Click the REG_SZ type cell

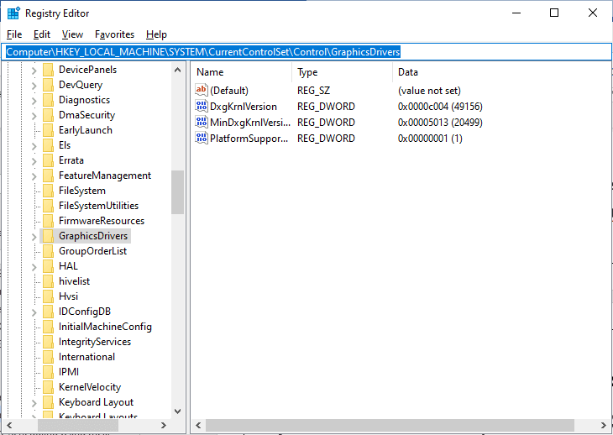click(x=313, y=91)
